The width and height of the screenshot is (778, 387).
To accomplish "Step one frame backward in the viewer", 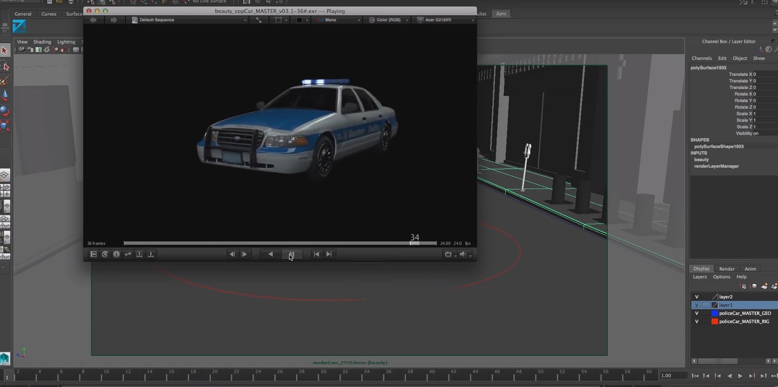I will 232,254.
